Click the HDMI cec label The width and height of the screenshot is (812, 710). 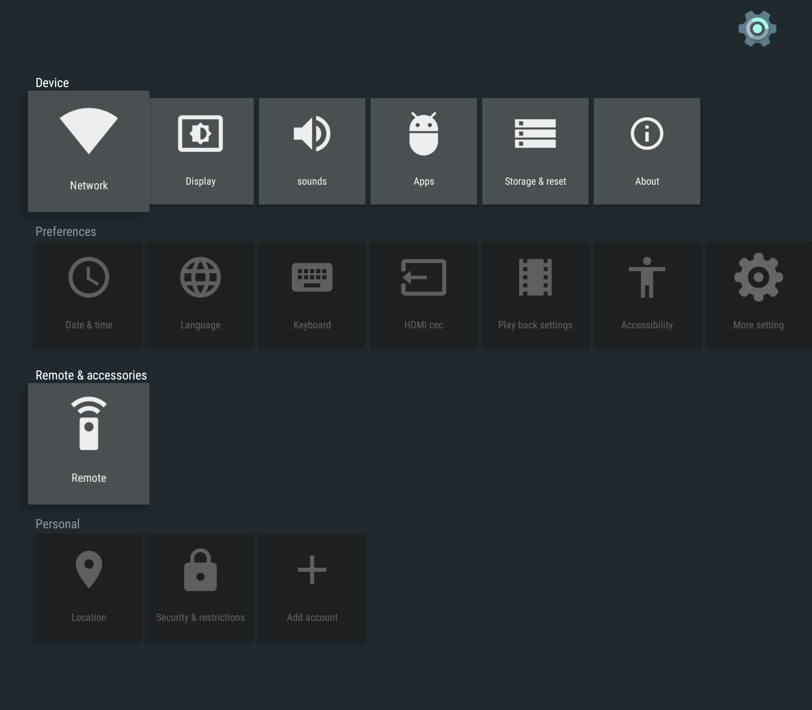point(424,325)
